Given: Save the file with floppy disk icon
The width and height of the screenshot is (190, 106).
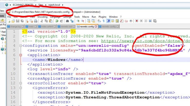Looking at the screenshot, I should pyautogui.click(x=18, y=21).
